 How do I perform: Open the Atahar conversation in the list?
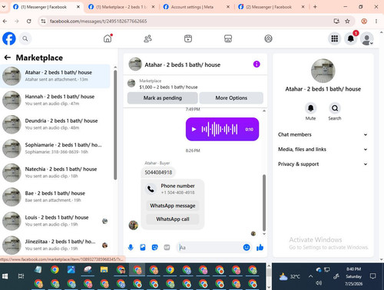tap(55, 76)
